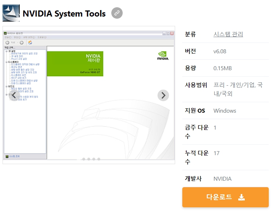
Task: Click the 용량 label
Action: (190, 68)
